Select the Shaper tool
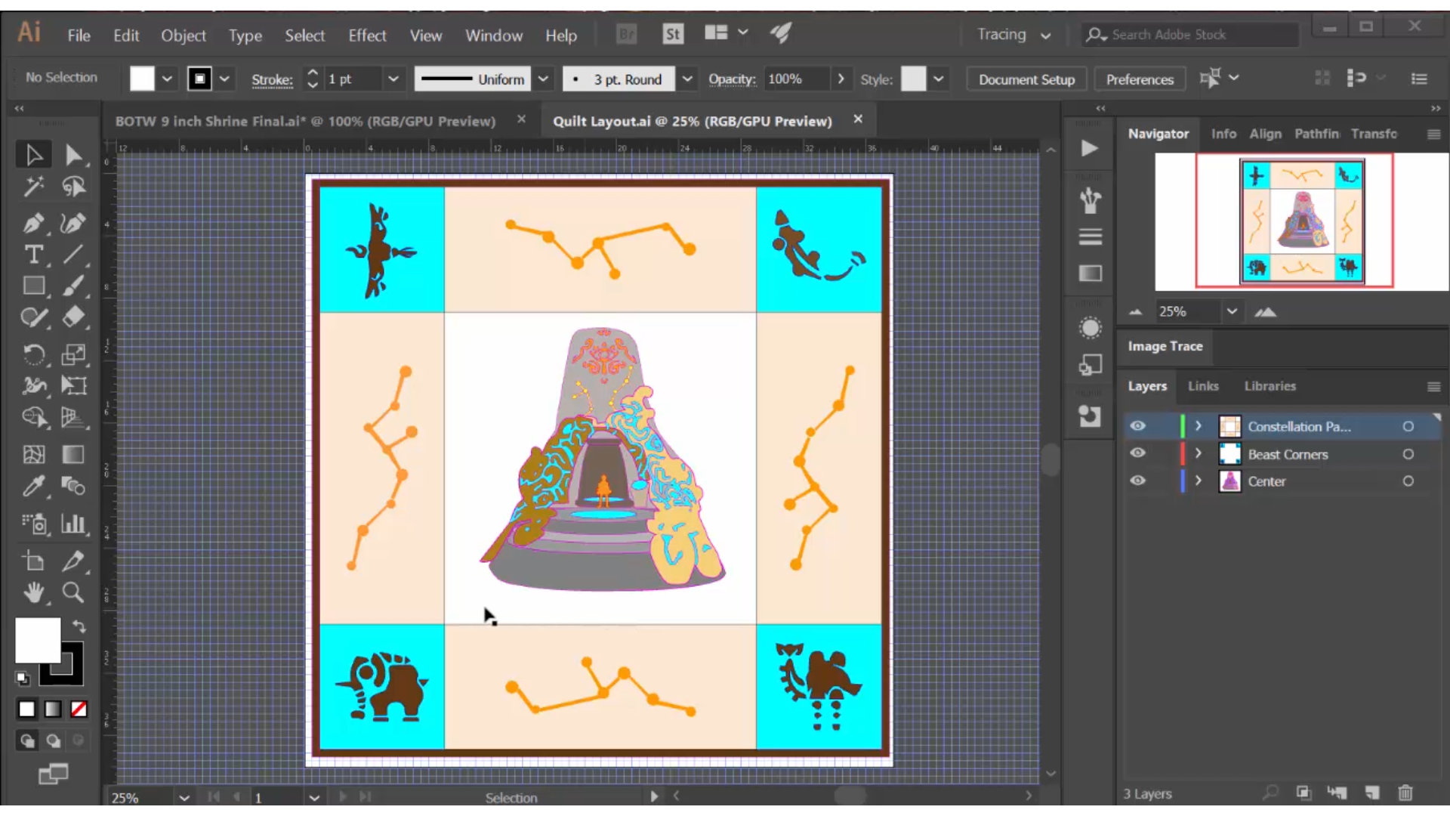This screenshot has width=1450, height=816. pos(34,317)
